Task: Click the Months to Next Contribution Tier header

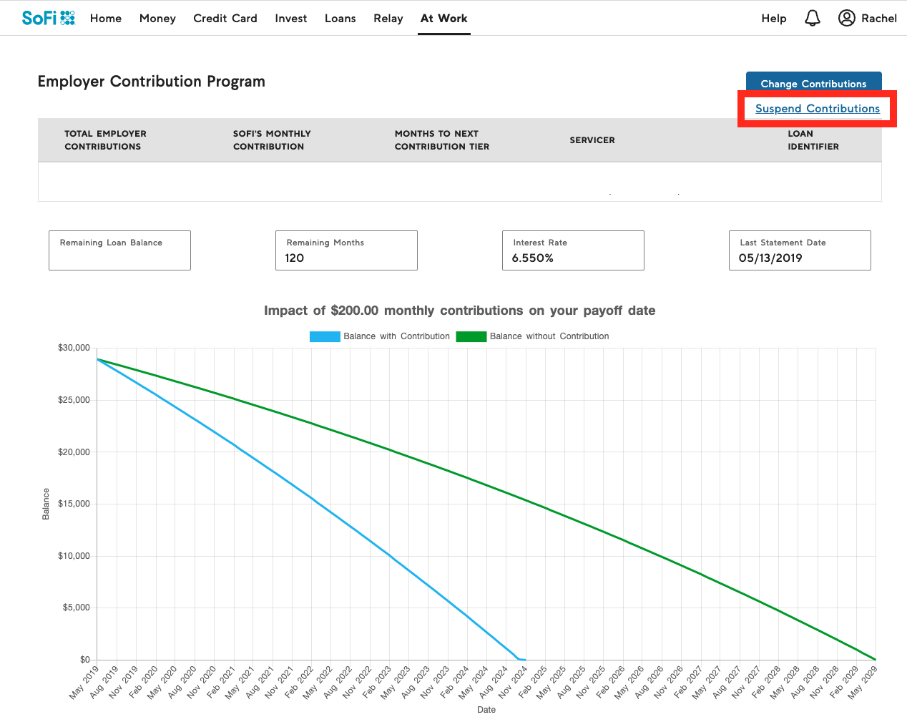Action: pos(441,140)
